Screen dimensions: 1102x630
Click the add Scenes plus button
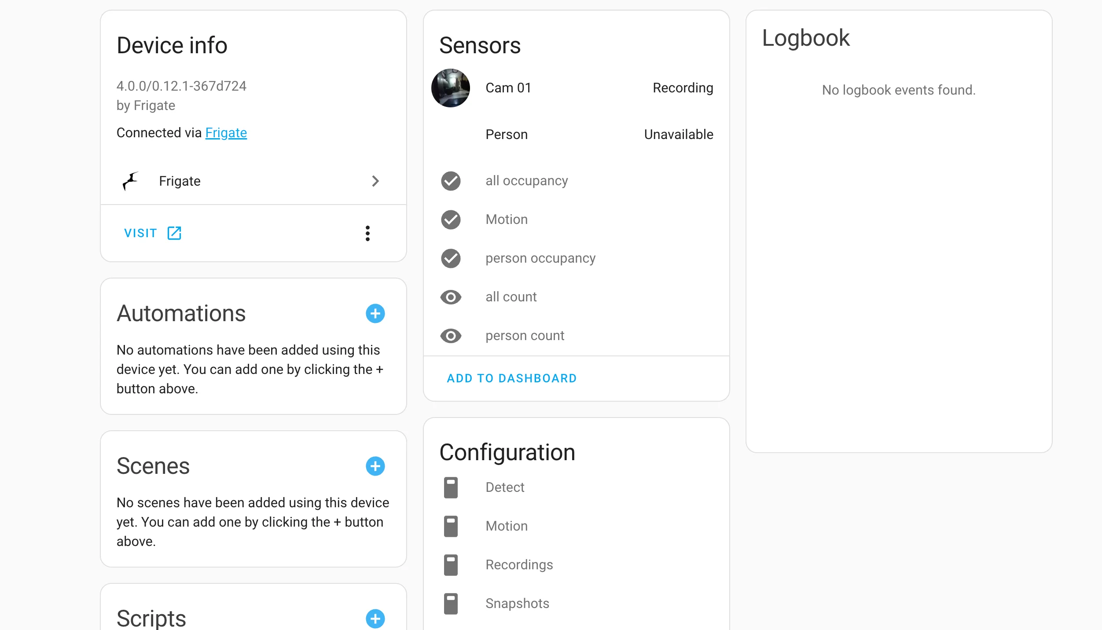pos(376,465)
